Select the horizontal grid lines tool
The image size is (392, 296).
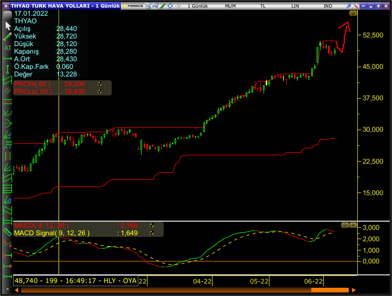click(x=8, y=189)
